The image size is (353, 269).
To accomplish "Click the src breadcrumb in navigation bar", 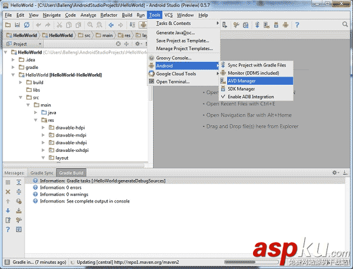I will click(x=85, y=35).
